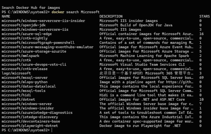Click the STARS column header
This screenshot has height=134, width=211.
tap(205, 16)
